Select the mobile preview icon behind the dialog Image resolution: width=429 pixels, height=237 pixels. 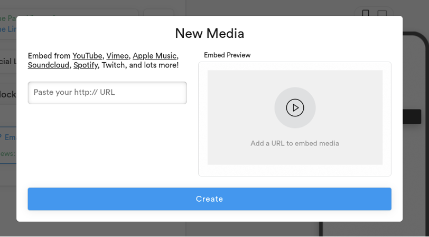coord(366,13)
